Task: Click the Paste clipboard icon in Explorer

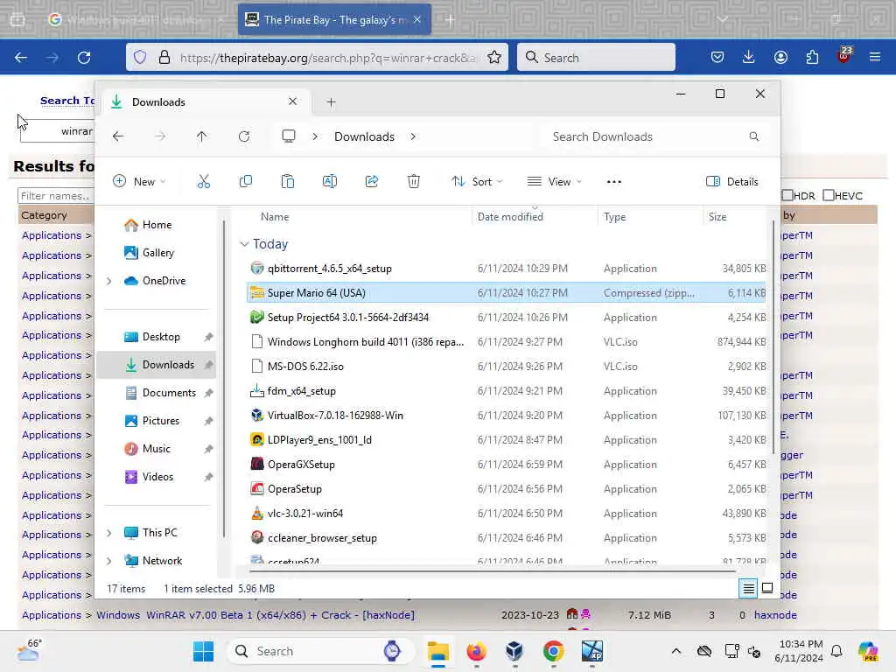Action: 287,182
